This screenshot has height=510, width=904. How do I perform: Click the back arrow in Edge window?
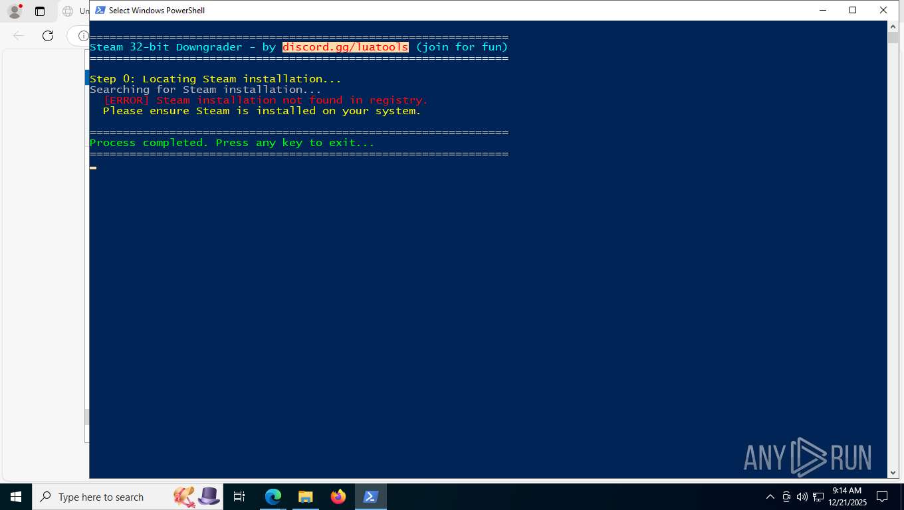click(x=19, y=36)
